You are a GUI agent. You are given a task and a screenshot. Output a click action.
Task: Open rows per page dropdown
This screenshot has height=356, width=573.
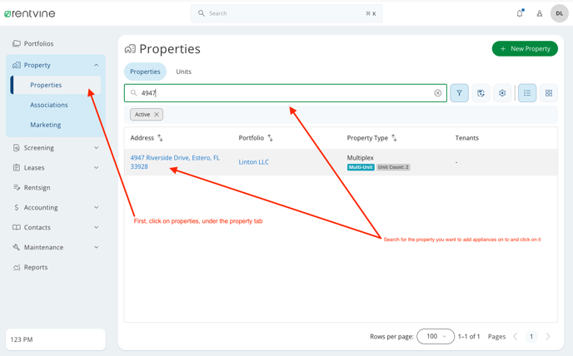435,336
